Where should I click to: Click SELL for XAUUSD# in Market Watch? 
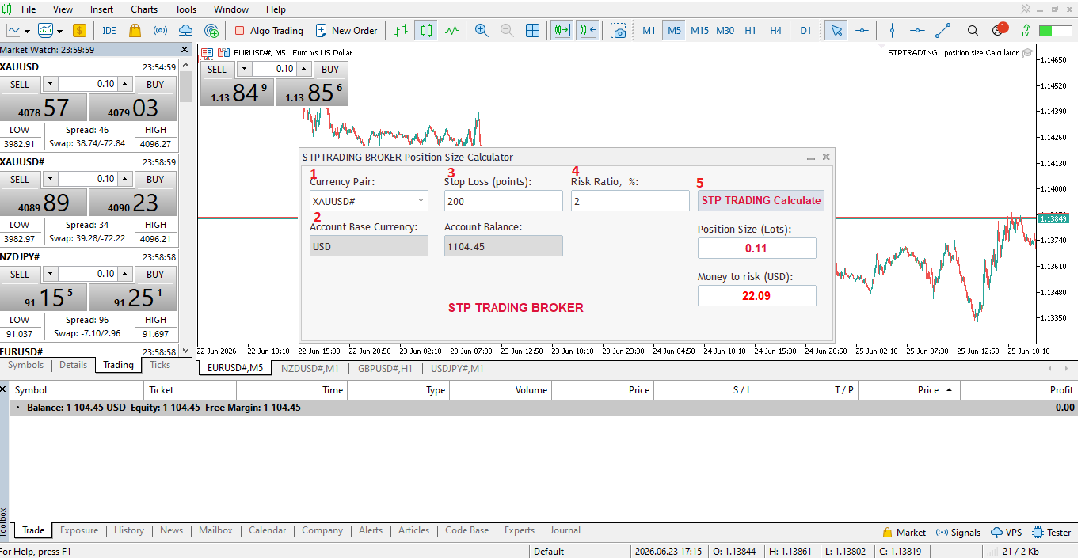pyautogui.click(x=20, y=179)
